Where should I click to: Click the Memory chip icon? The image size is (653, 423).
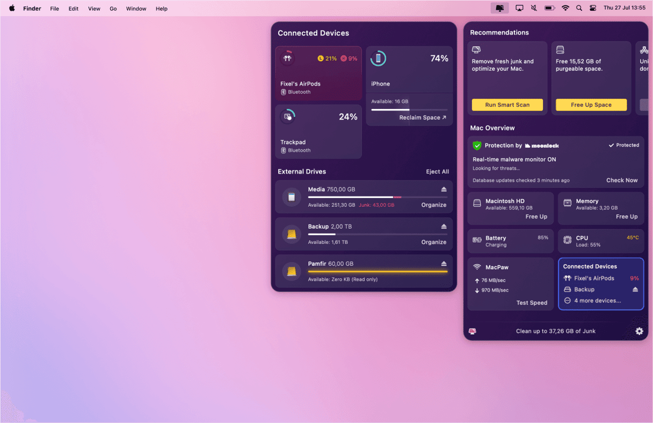tap(567, 203)
